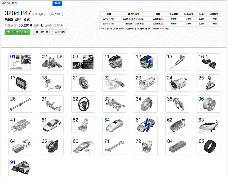Viewport: 229px width, 178px height.
Task: Open category 34 brake disc tile
Action: click(x=146, y=104)
